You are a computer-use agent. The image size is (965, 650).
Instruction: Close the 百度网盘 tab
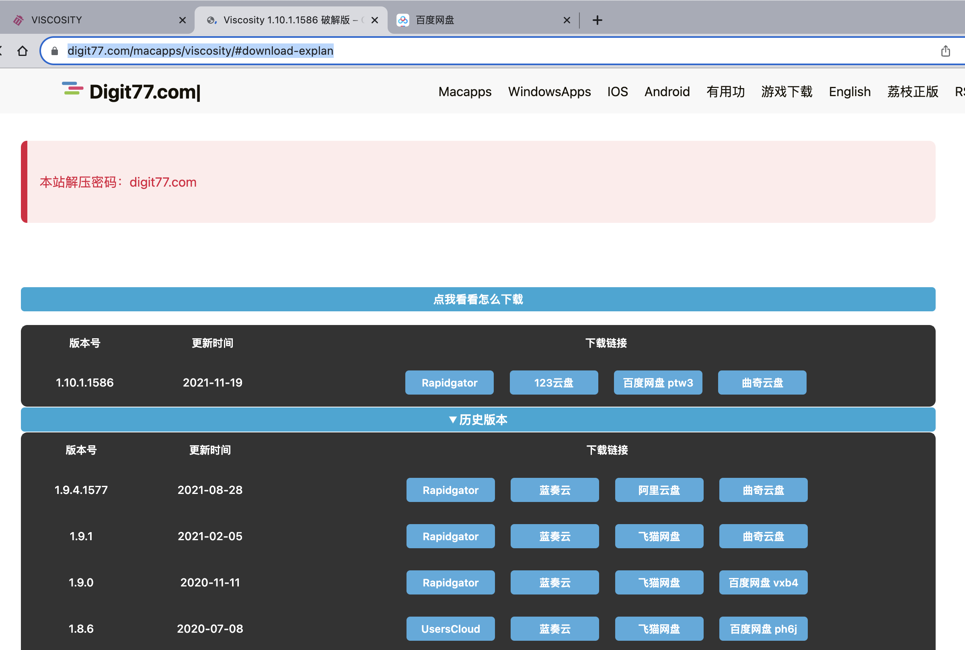567,20
